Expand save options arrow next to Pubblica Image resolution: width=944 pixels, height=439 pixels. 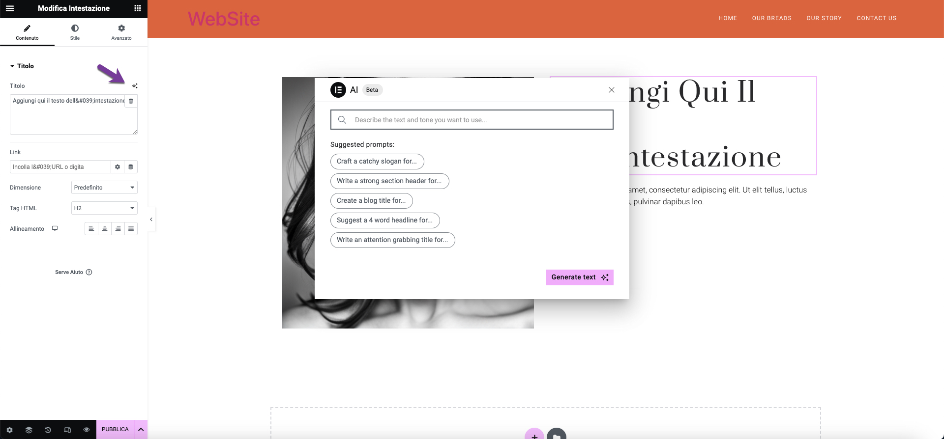point(141,430)
